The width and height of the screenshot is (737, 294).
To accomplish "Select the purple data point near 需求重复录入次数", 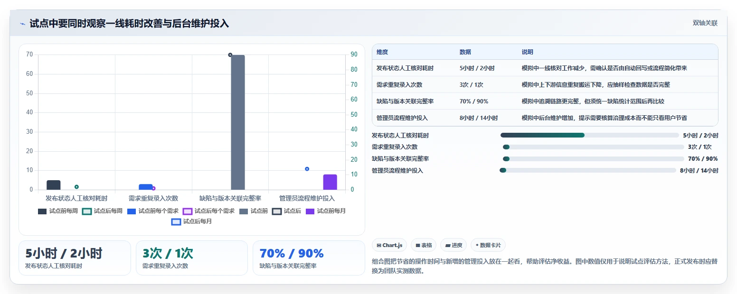I will pos(153,188).
